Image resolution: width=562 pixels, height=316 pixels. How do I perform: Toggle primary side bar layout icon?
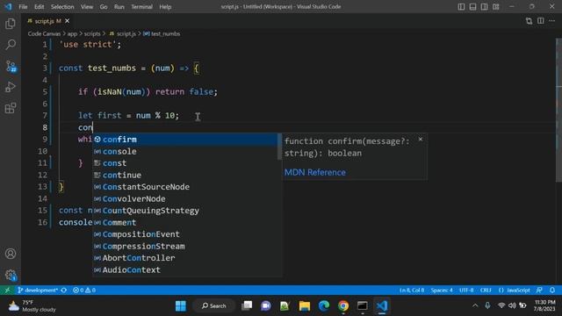click(461, 7)
